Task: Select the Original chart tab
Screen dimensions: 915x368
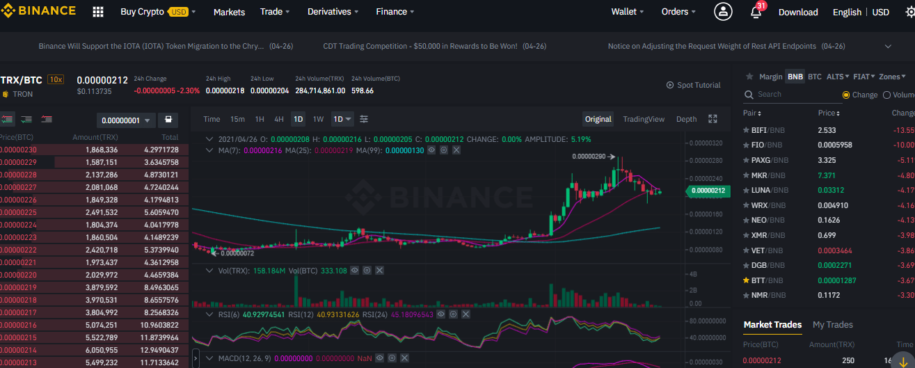Action: click(x=598, y=119)
